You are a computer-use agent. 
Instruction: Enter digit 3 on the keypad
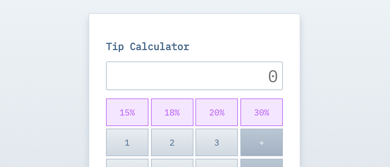(217, 142)
